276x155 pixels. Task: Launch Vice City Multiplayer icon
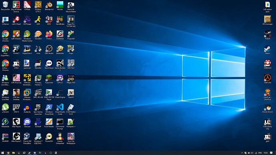[71, 139]
